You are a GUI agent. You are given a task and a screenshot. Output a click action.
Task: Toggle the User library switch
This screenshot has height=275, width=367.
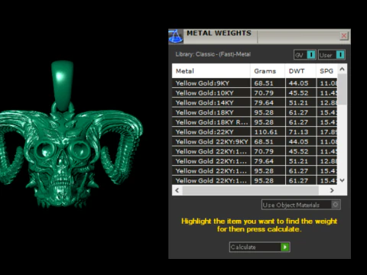pyautogui.click(x=332, y=55)
